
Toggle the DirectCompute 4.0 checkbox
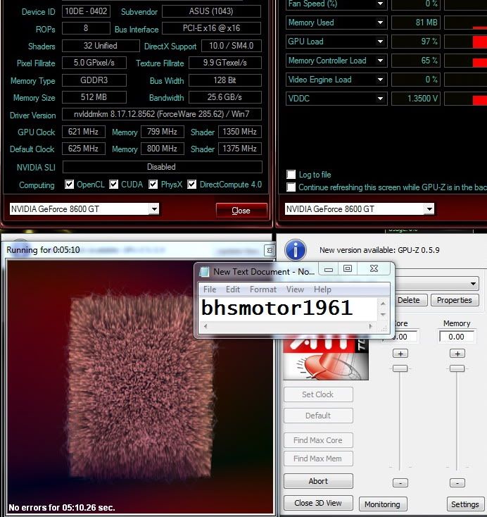click(191, 185)
